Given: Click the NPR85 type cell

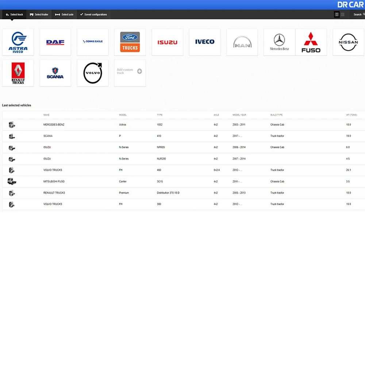Looking at the screenshot, I should tap(161, 147).
